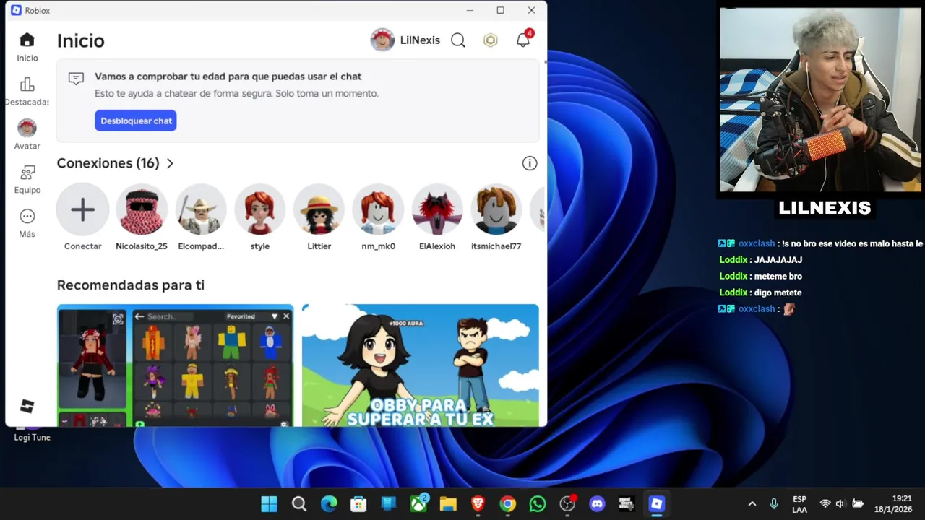Viewport: 925px width, 520px height.
Task: Click the connections info icon
Action: pyautogui.click(x=530, y=163)
